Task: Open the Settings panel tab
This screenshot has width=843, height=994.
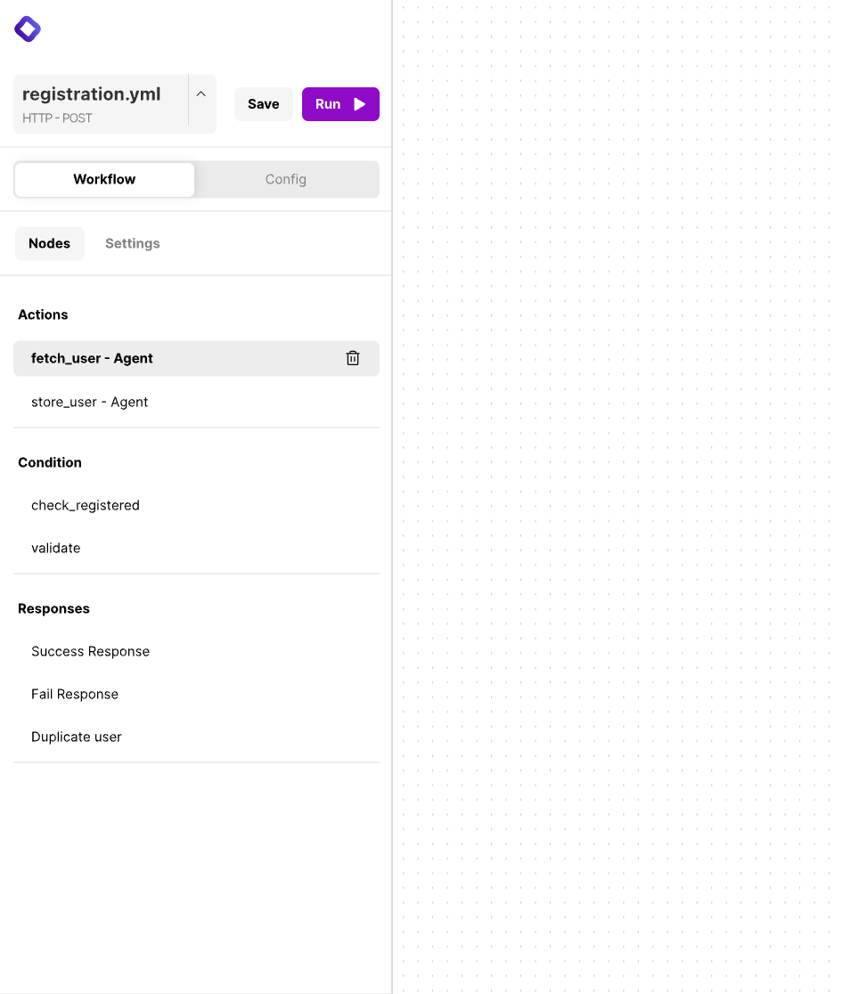Action: click(x=132, y=242)
